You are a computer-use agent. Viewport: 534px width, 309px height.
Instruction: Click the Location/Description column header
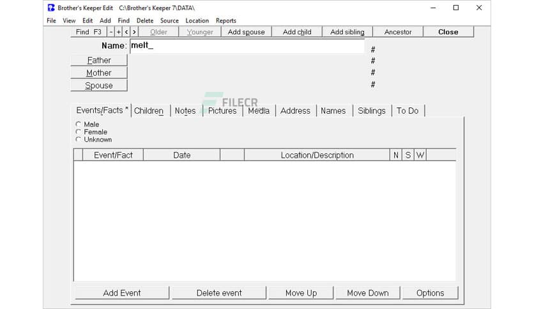click(317, 155)
